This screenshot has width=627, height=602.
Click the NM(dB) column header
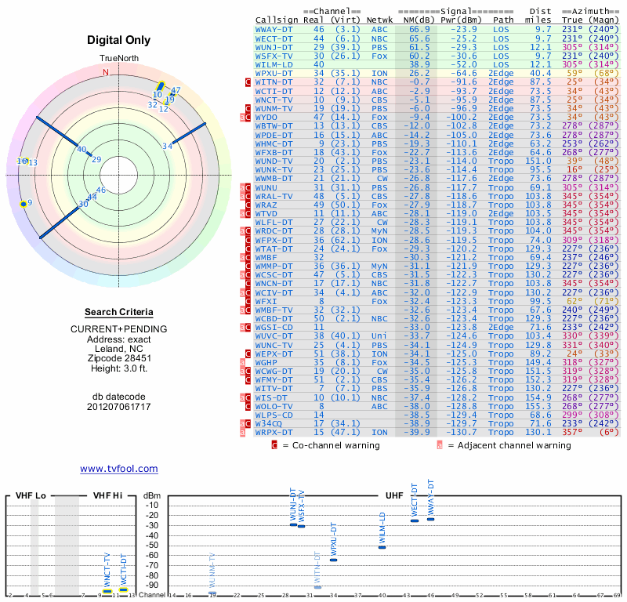coord(419,20)
